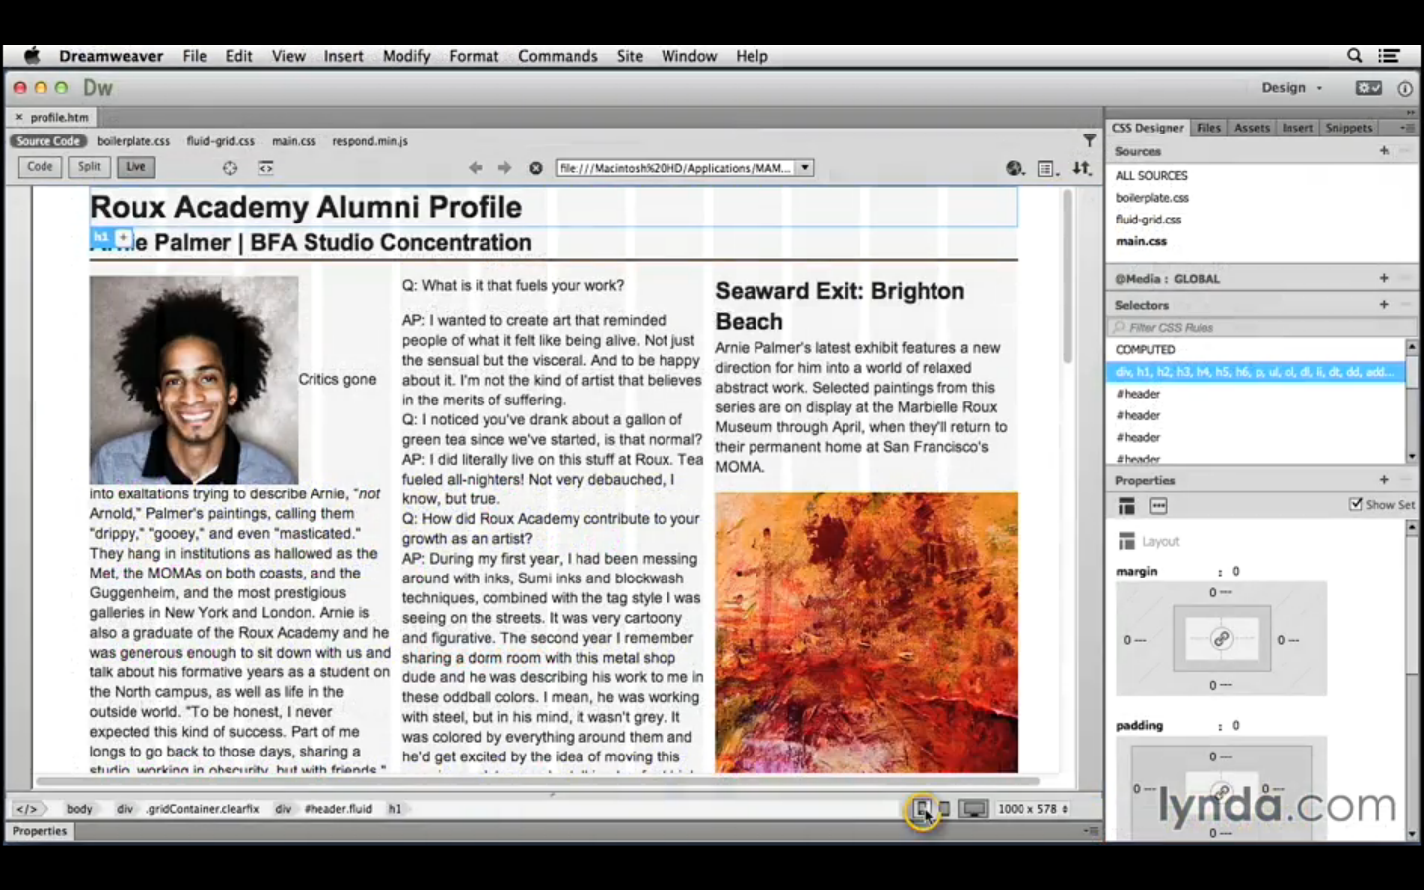This screenshot has width=1424, height=890.
Task: Toggle the margin link-values lock icon
Action: 1221,639
